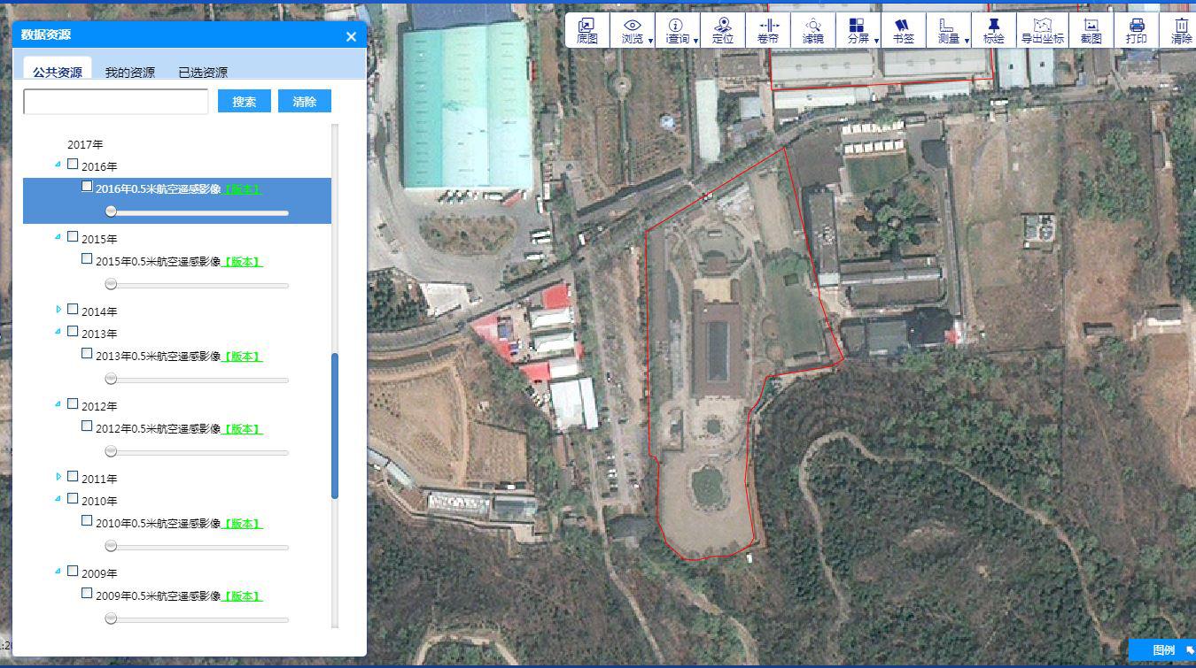Collapse the 2012年 tree node
The width and height of the screenshot is (1196, 668).
(58, 403)
